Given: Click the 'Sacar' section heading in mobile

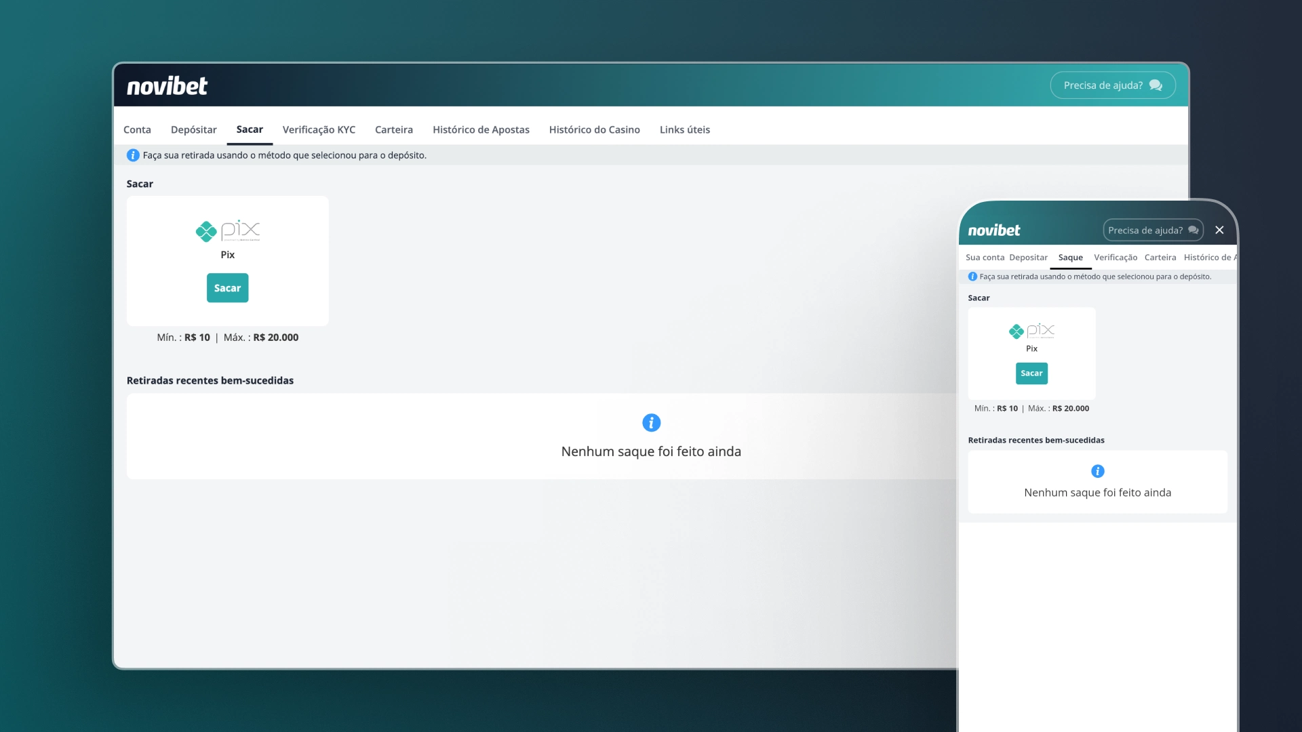Looking at the screenshot, I should pyautogui.click(x=979, y=298).
